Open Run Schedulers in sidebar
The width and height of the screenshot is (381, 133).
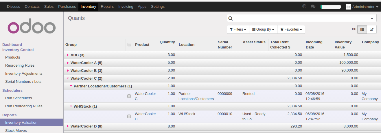(19, 98)
